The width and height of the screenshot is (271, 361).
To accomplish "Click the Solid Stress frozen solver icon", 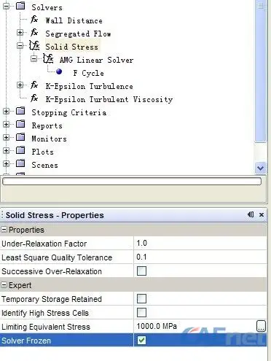I will pos(34,45).
